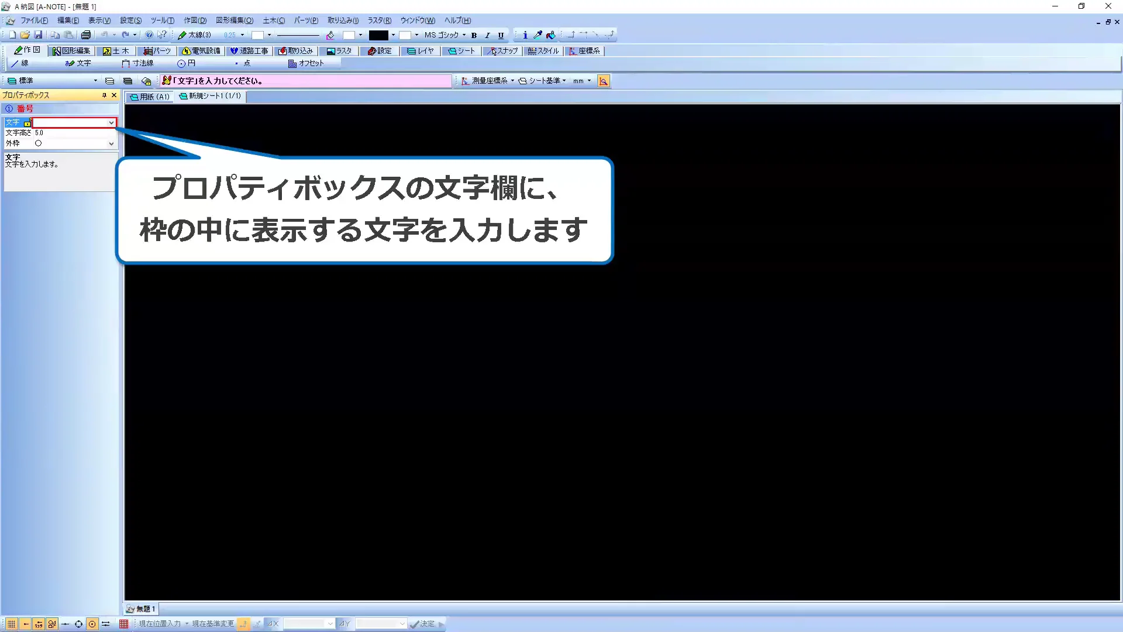This screenshot has width=1123, height=632.
Task: Toggle the grid snap button in status bar
Action: click(12, 624)
